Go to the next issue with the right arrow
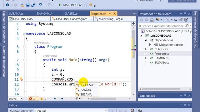The width and height of the screenshot is (200, 112). tap(62, 99)
